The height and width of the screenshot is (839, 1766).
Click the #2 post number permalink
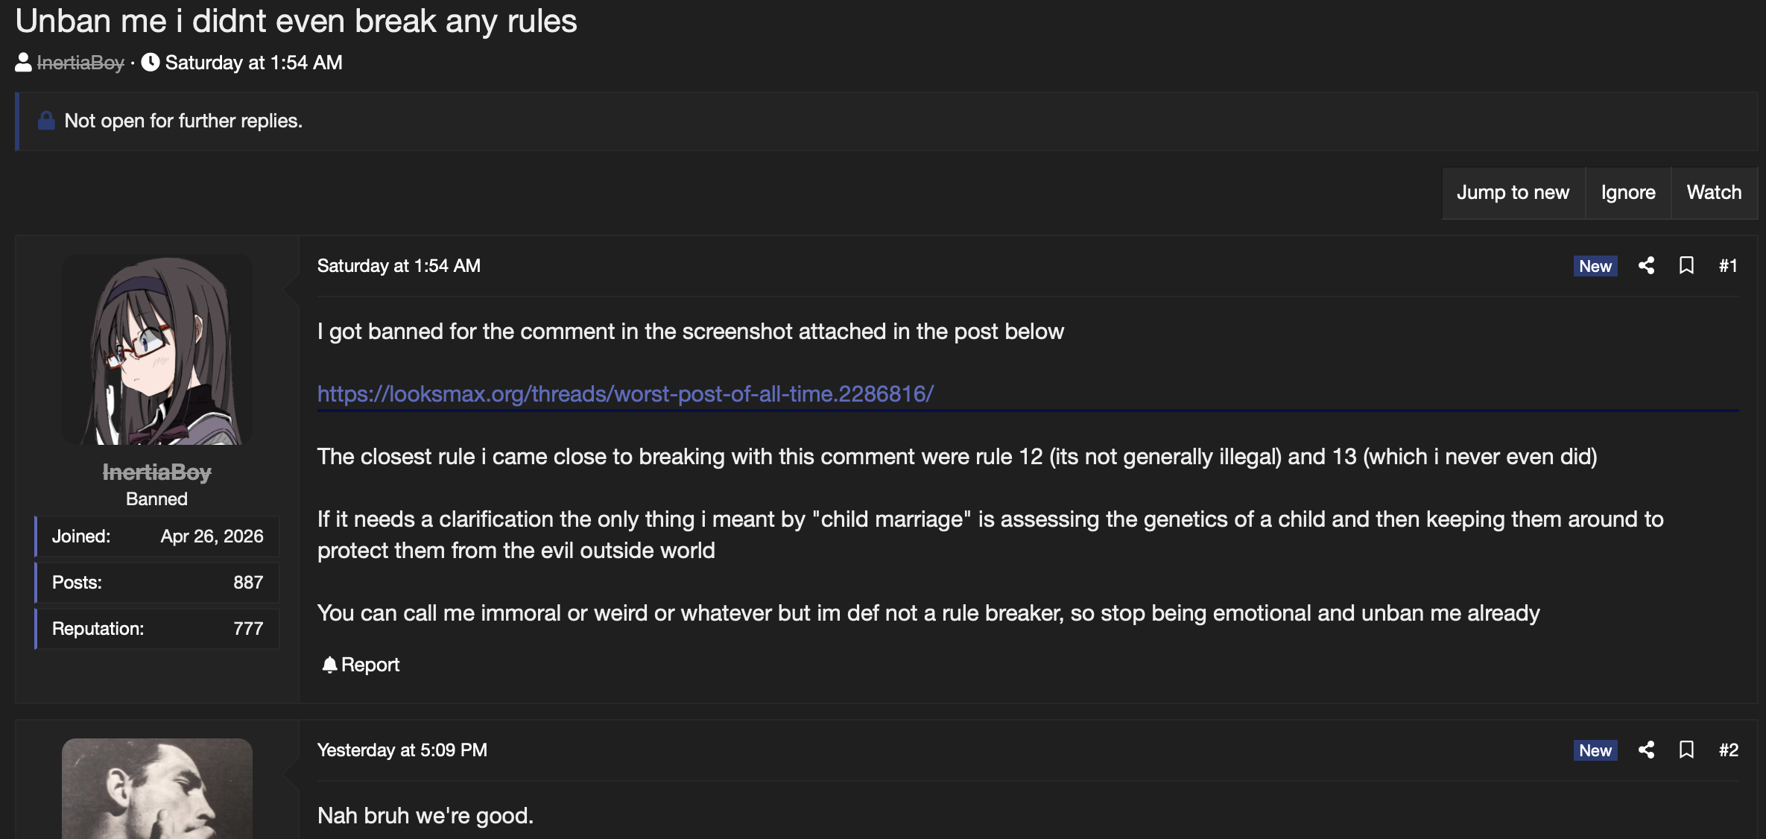[x=1728, y=750]
